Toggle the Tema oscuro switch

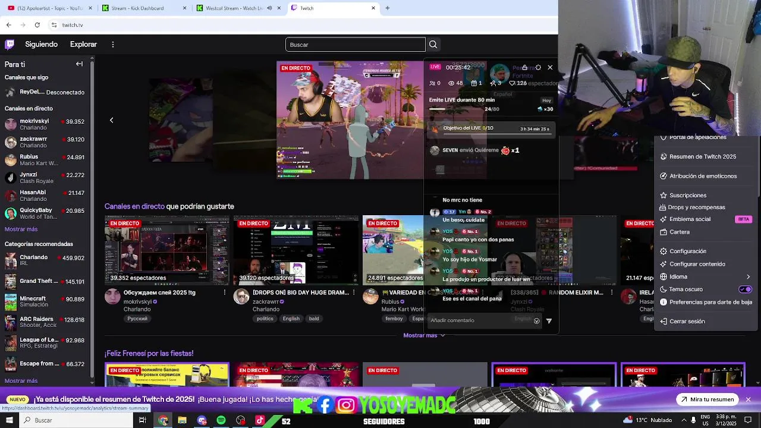(x=745, y=289)
